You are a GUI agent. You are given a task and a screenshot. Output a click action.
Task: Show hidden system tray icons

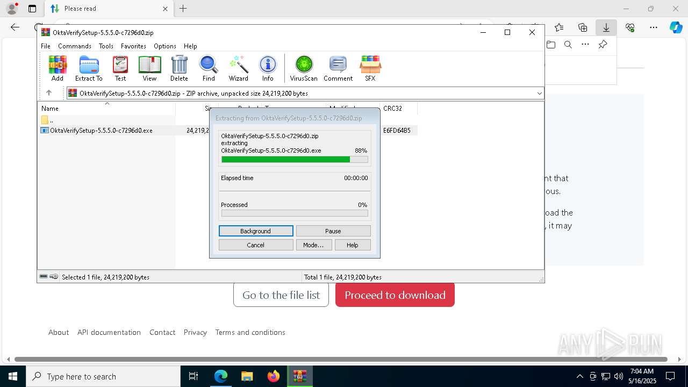coord(579,376)
